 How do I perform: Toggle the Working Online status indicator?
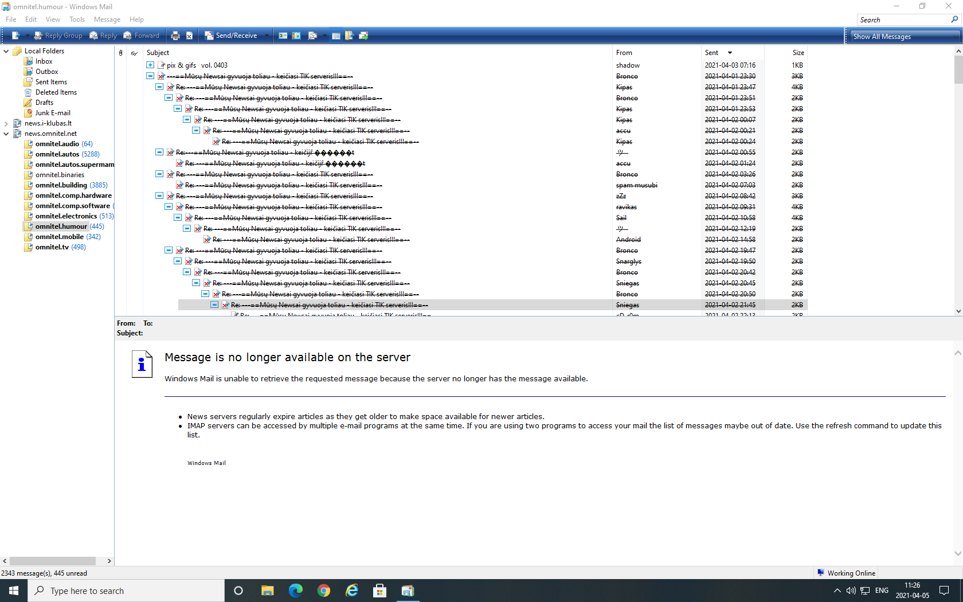point(846,573)
